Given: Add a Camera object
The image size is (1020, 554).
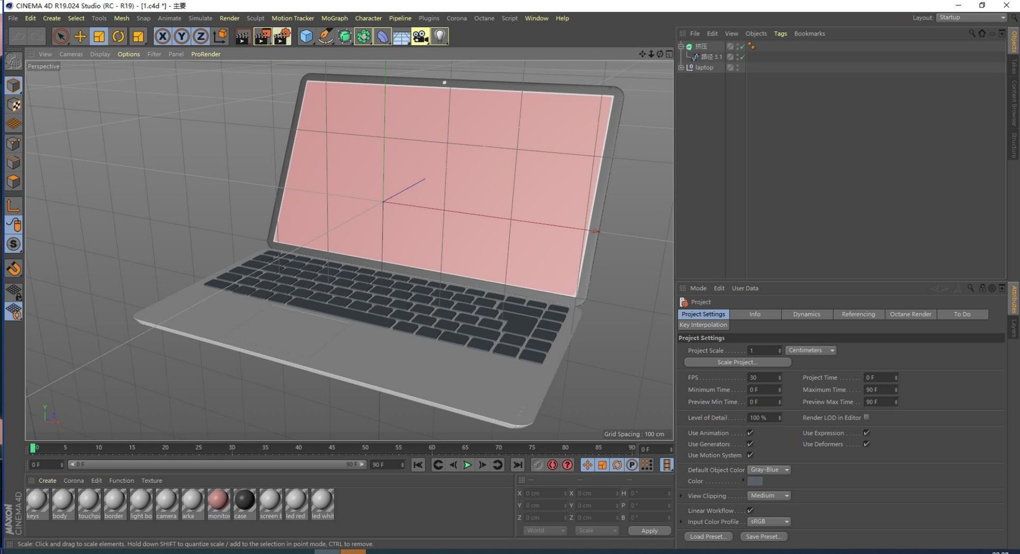Looking at the screenshot, I should tap(420, 37).
